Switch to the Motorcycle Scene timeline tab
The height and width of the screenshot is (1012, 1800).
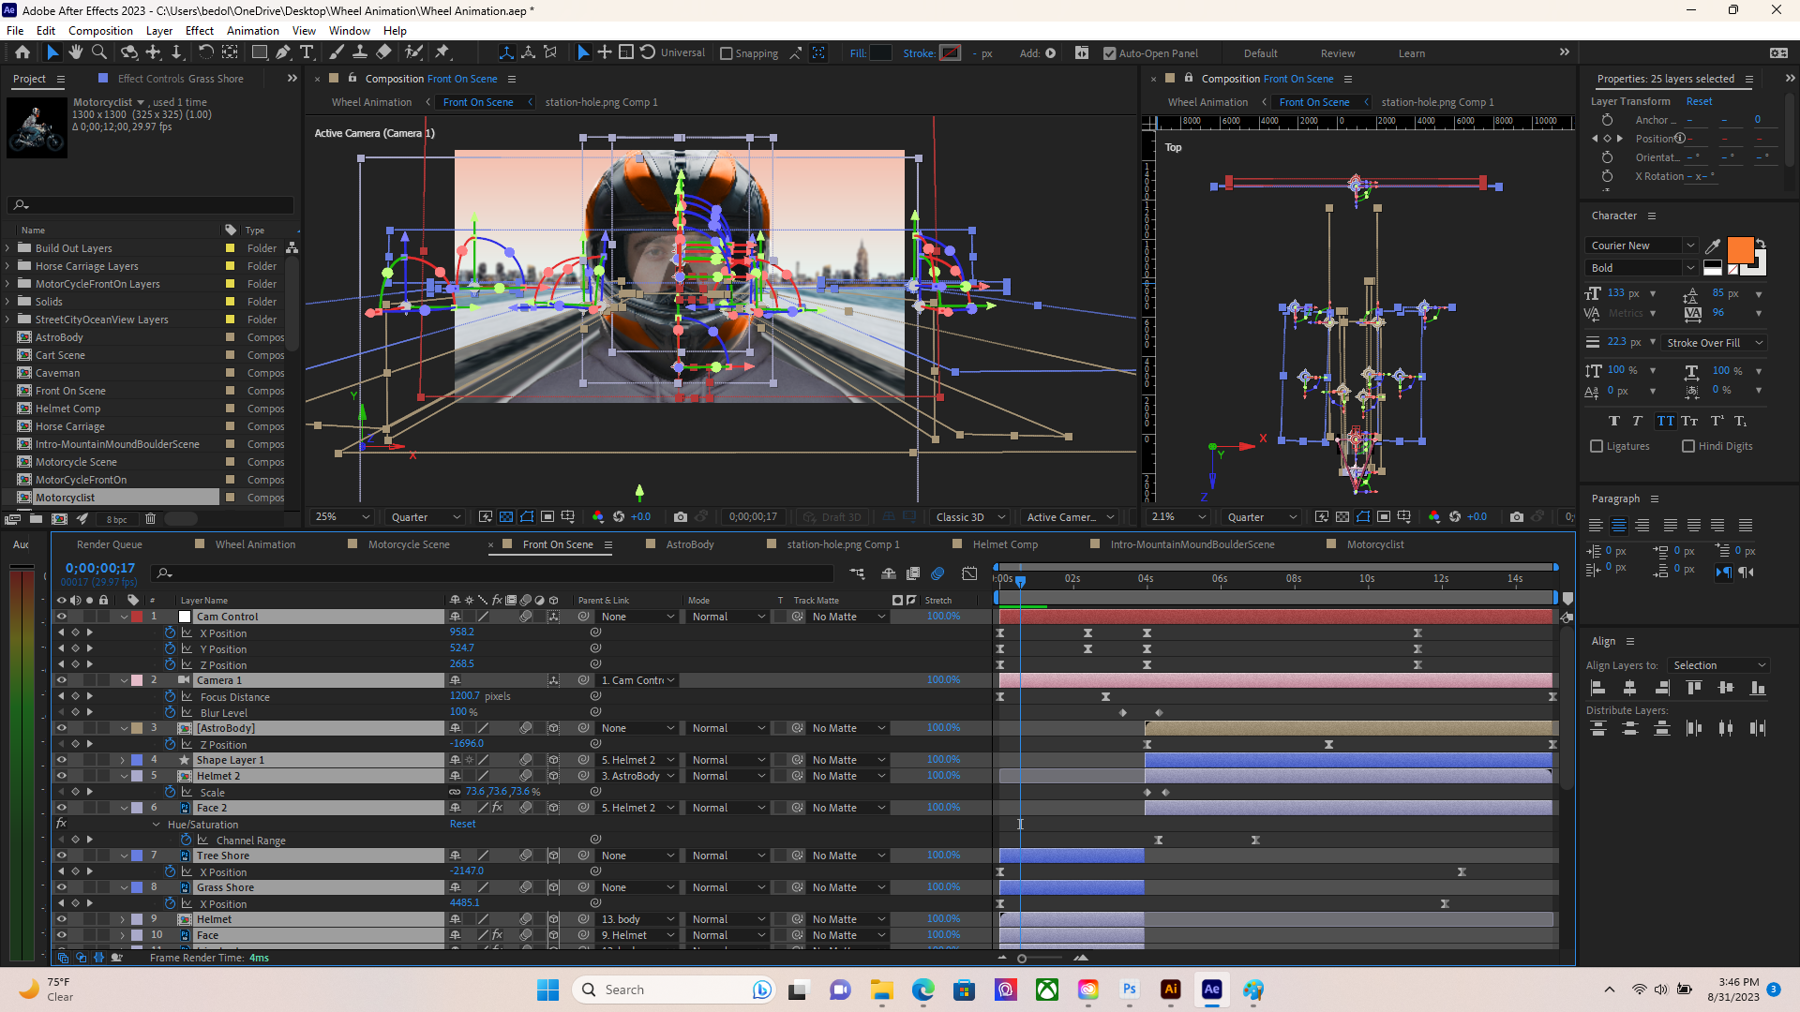coord(409,544)
